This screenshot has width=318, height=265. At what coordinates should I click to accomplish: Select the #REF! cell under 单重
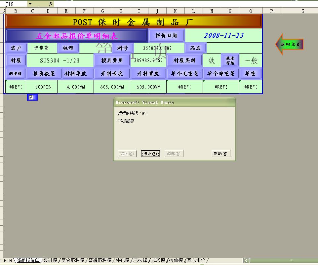pos(251,87)
